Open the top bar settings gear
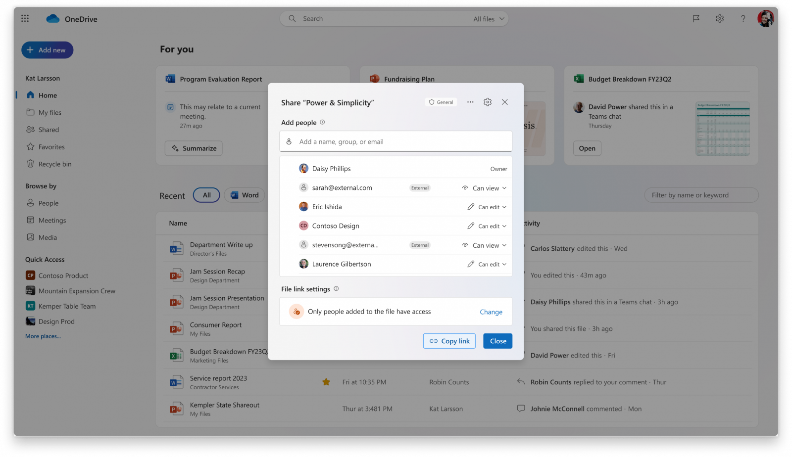792x457 pixels. pyautogui.click(x=719, y=18)
